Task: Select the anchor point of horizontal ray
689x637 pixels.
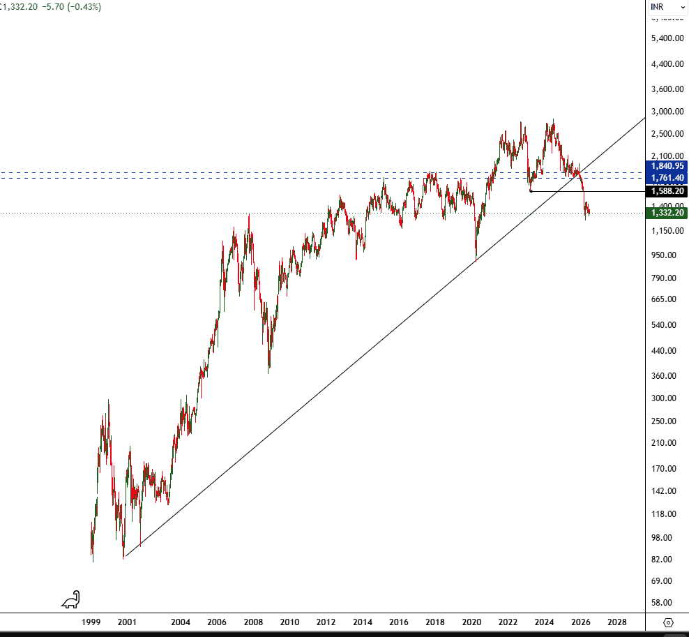Action: pyautogui.click(x=531, y=191)
